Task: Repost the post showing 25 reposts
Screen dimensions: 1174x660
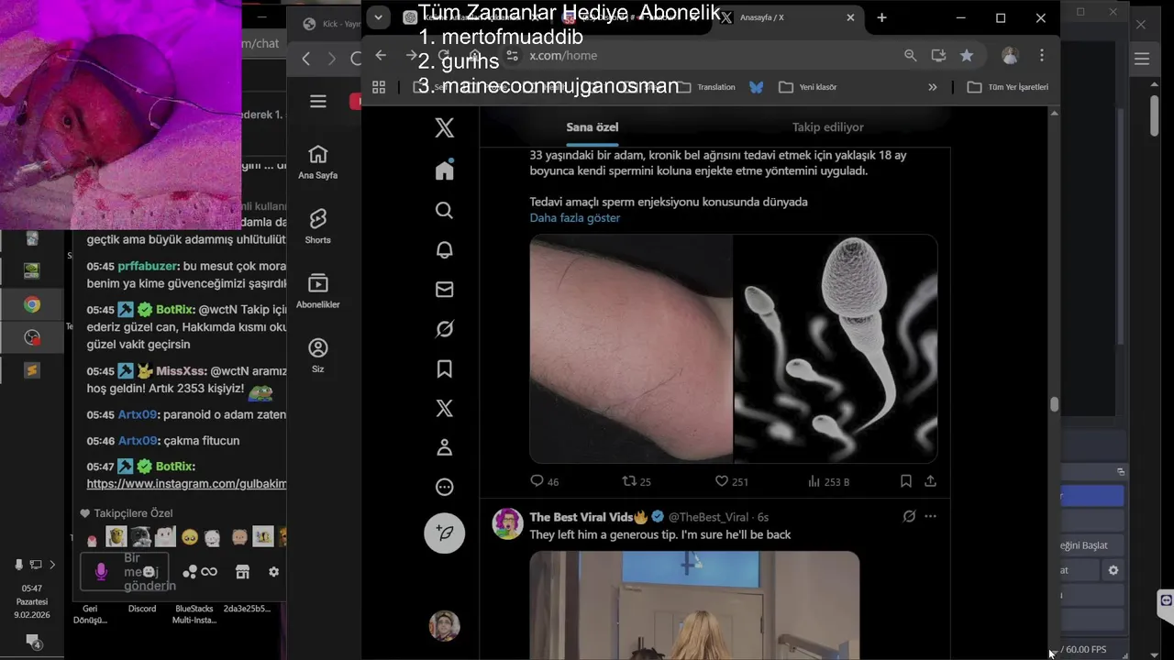Action: coord(637,481)
